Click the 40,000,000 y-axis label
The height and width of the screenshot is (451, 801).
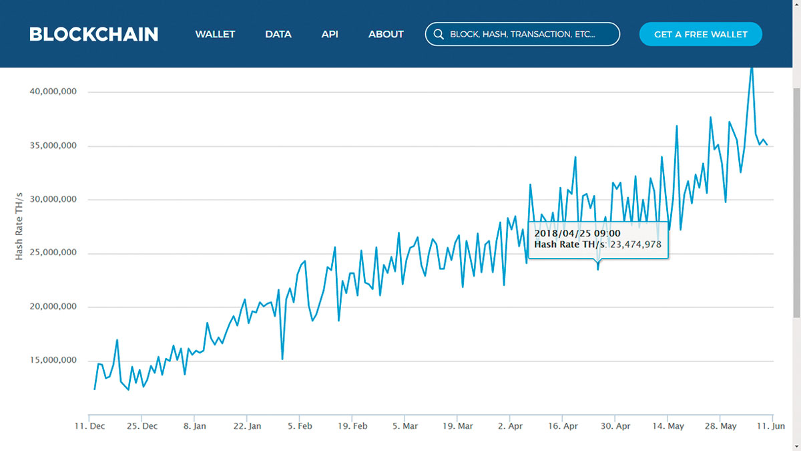click(x=53, y=92)
